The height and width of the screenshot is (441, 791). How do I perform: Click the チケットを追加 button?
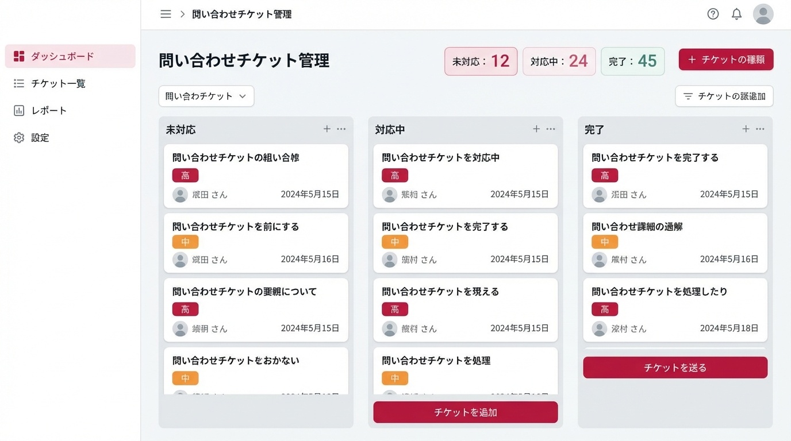tap(465, 412)
